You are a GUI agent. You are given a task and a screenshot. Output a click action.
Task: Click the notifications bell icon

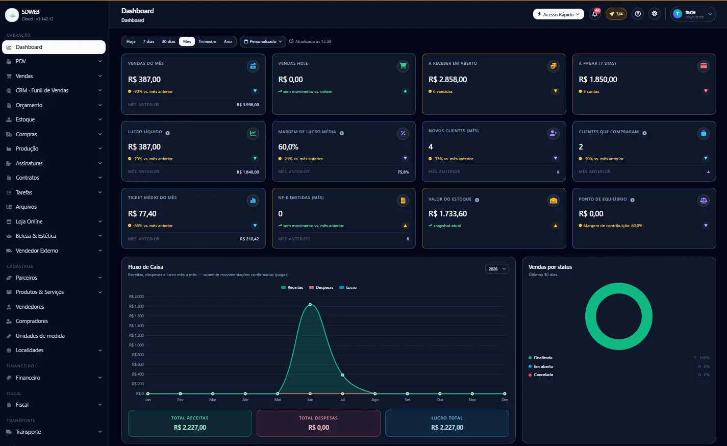[595, 14]
